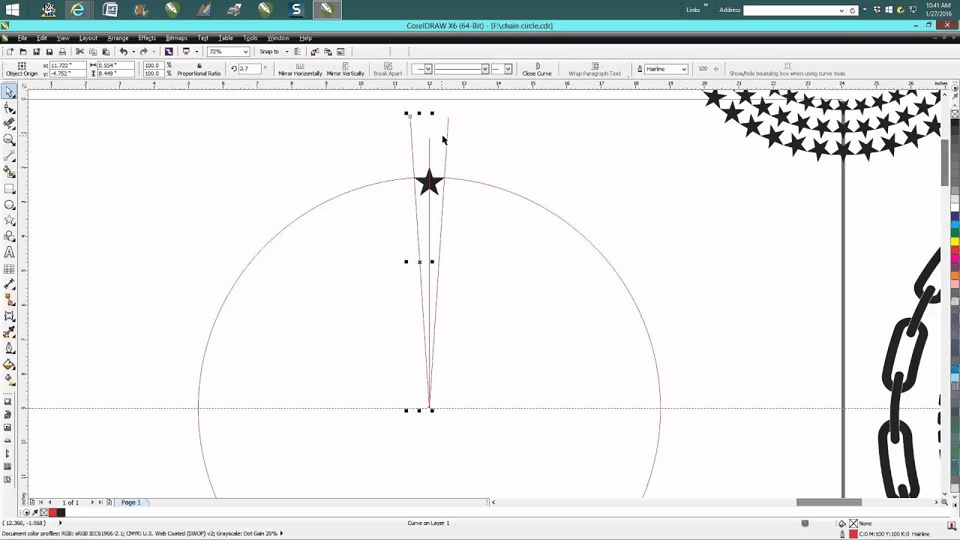Click the Help menu
This screenshot has width=960, height=540.
pyautogui.click(x=305, y=38)
